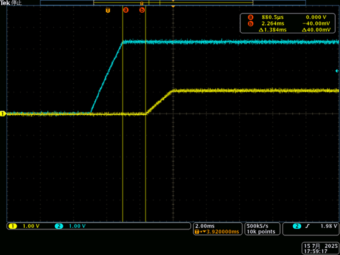Click the cursor a 880.5µs readout row

point(288,17)
